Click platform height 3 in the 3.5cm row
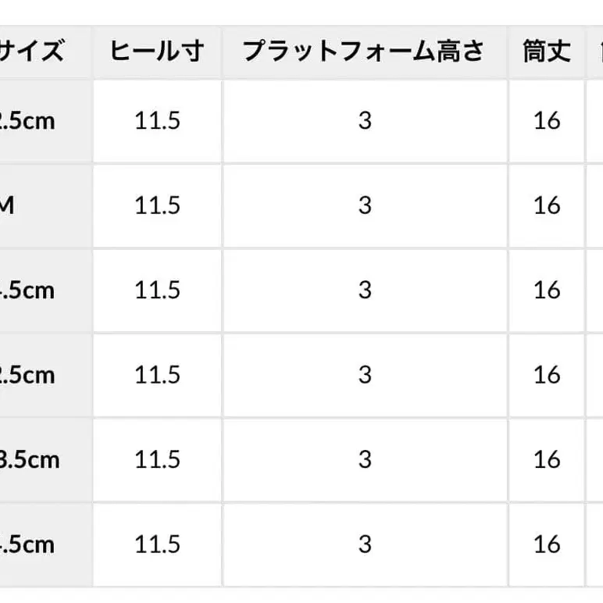The image size is (603, 603). click(x=364, y=459)
